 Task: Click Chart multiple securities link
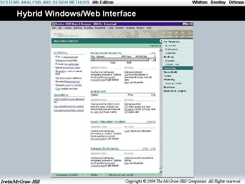pyautogui.click(x=58, y=89)
